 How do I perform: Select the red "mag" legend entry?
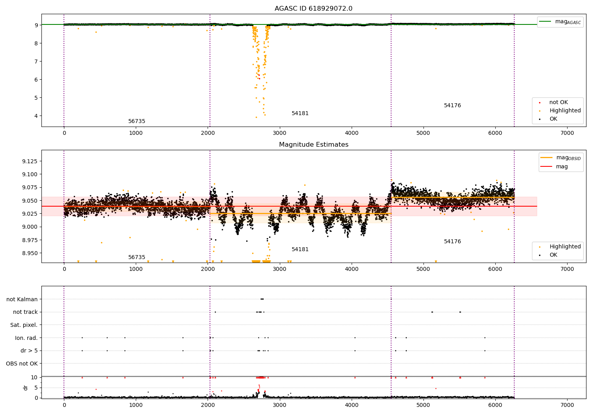[554, 166]
